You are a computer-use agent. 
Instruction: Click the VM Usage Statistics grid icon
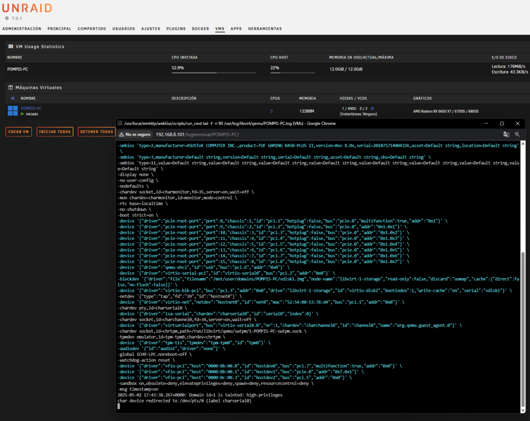tap(11, 46)
